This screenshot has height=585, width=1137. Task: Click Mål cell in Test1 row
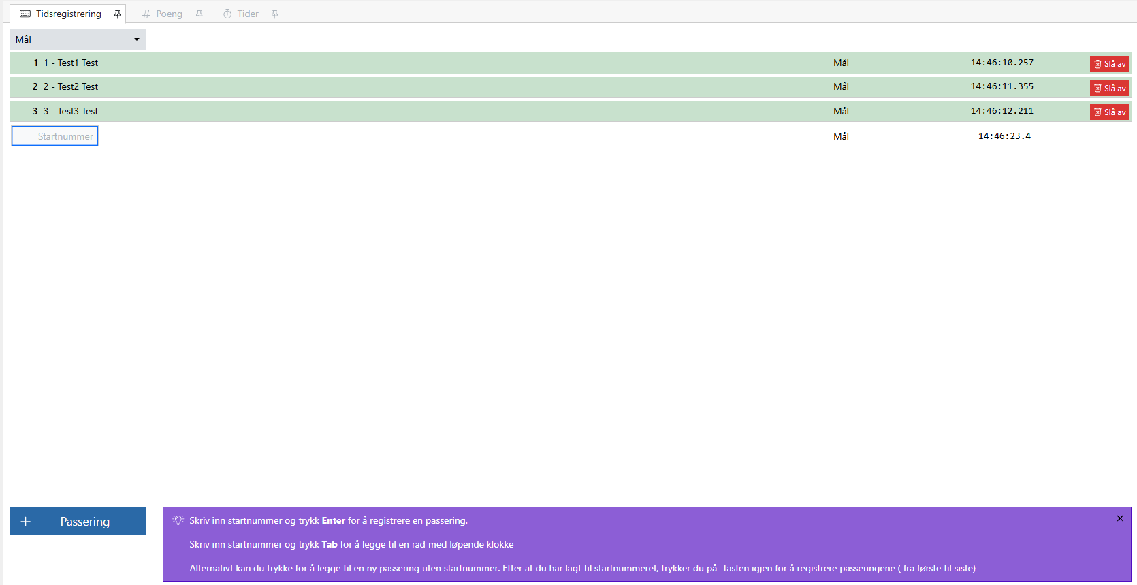point(841,63)
